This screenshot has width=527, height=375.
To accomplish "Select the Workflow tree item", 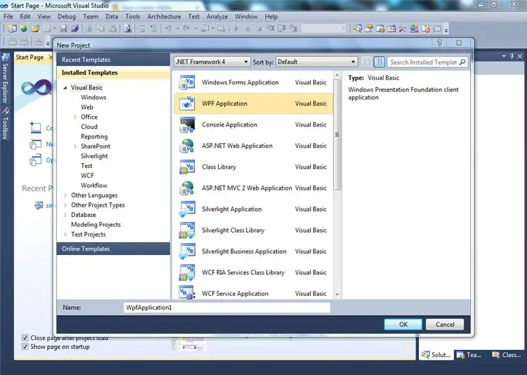I will (94, 185).
